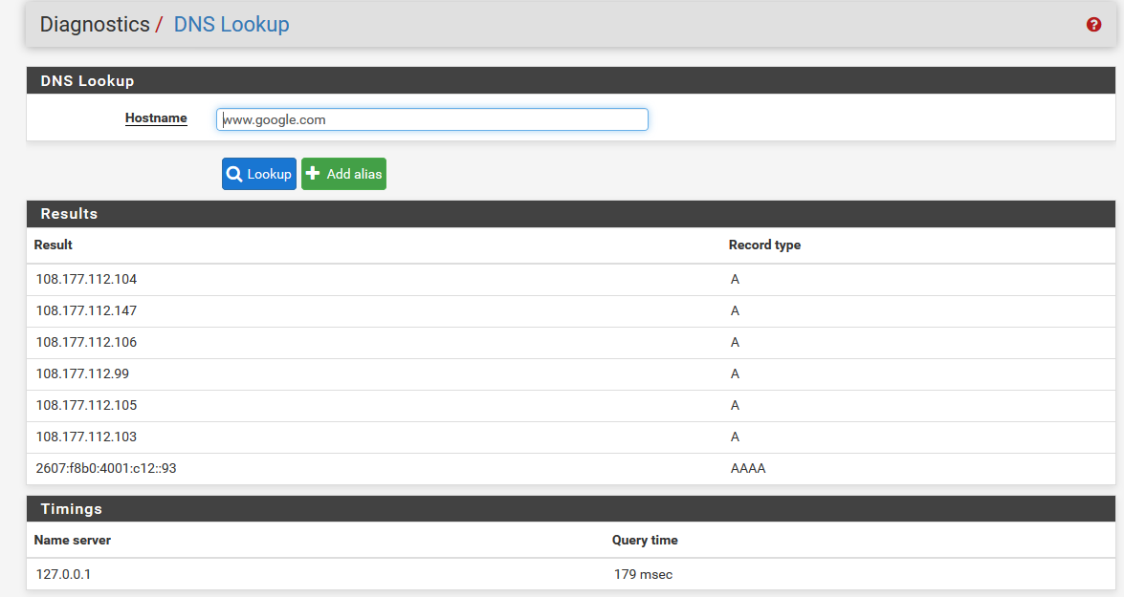This screenshot has height=597, width=1124.
Task: Click the Add alias button
Action: coord(343,174)
